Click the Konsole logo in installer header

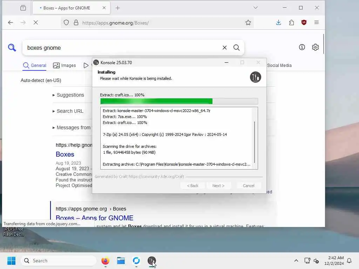pos(255,77)
